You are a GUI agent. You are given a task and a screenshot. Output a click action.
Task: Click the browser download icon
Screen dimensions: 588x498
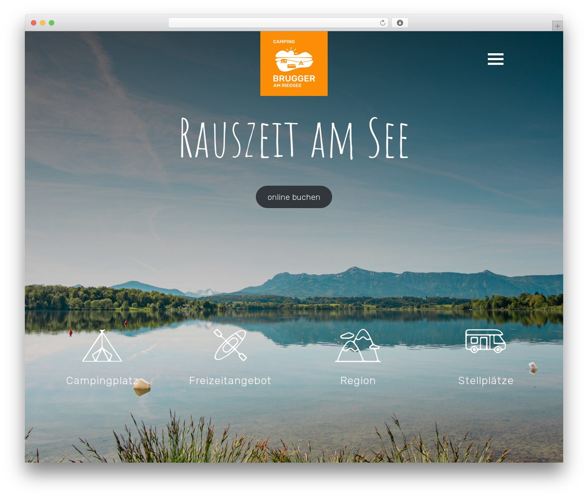[x=400, y=23]
